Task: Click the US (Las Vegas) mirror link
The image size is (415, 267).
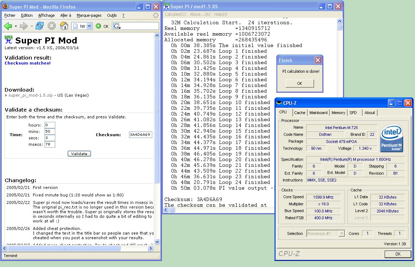Action: tap(73, 95)
